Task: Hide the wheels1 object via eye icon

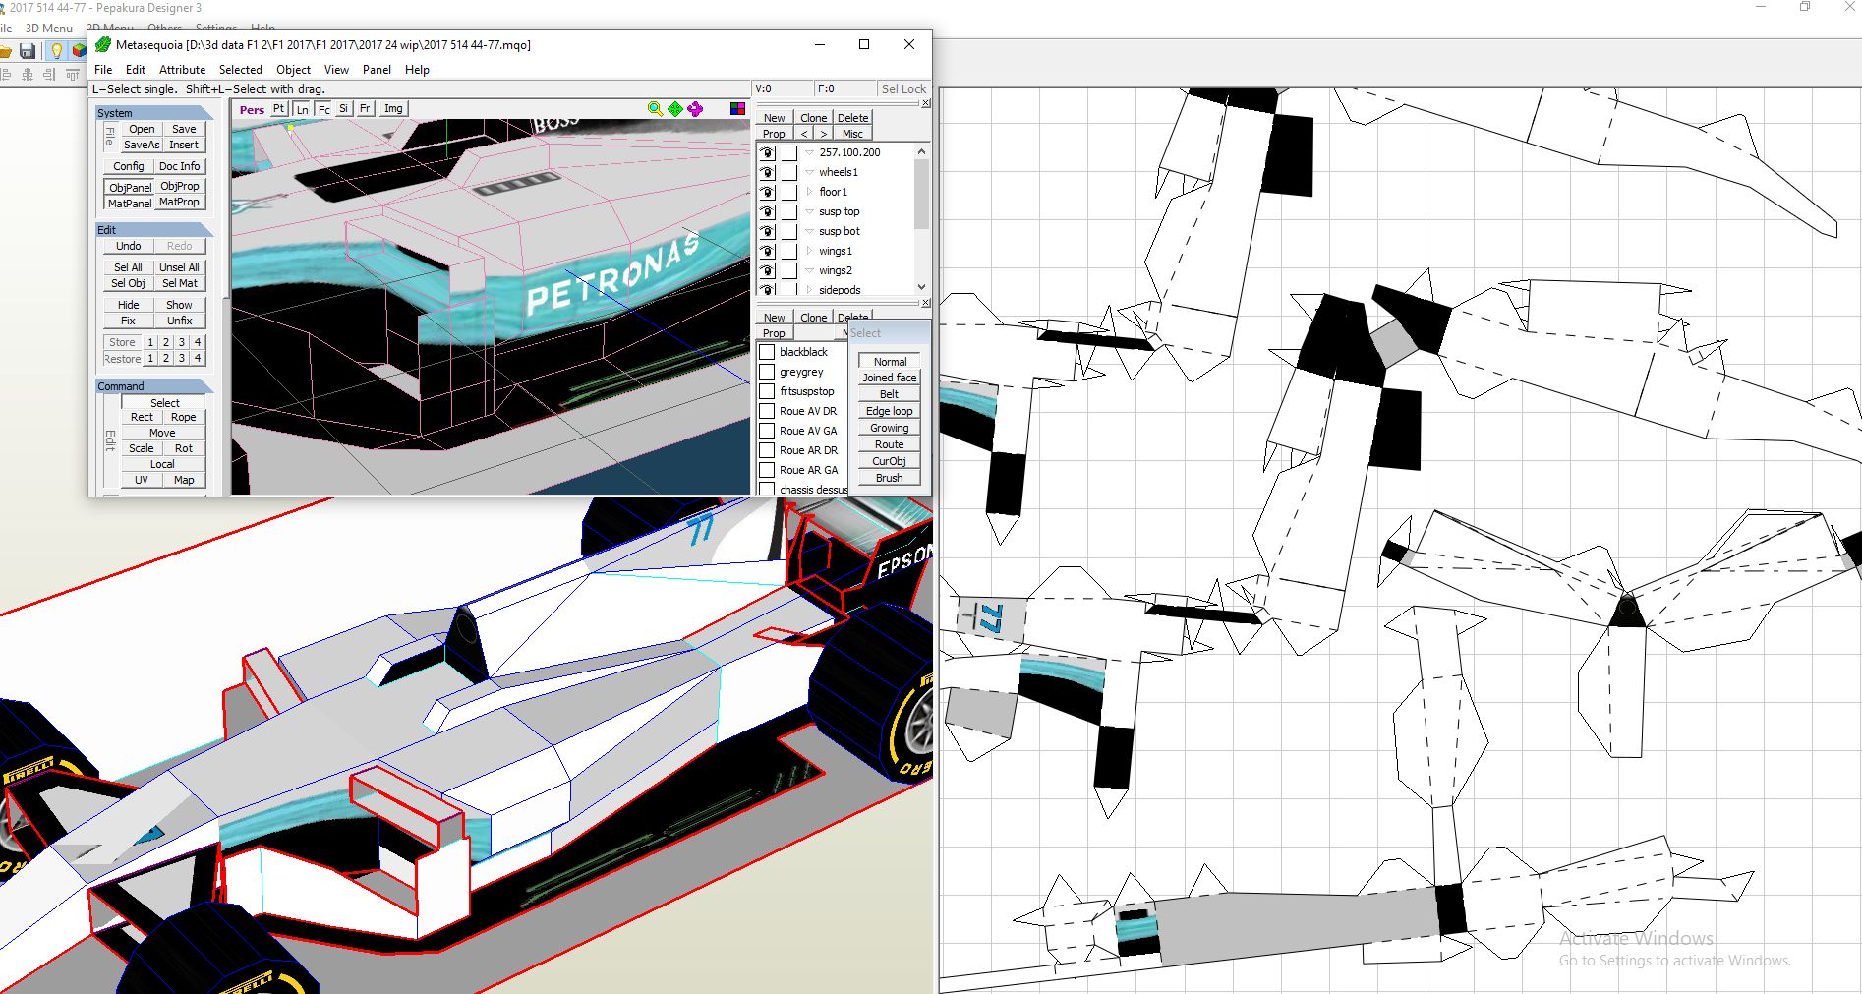Action: 767,172
